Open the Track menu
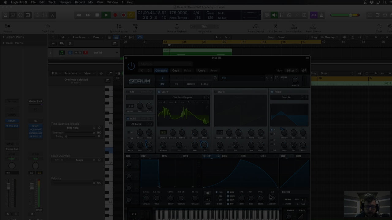The width and height of the screenshot is (392, 220). (52, 2)
